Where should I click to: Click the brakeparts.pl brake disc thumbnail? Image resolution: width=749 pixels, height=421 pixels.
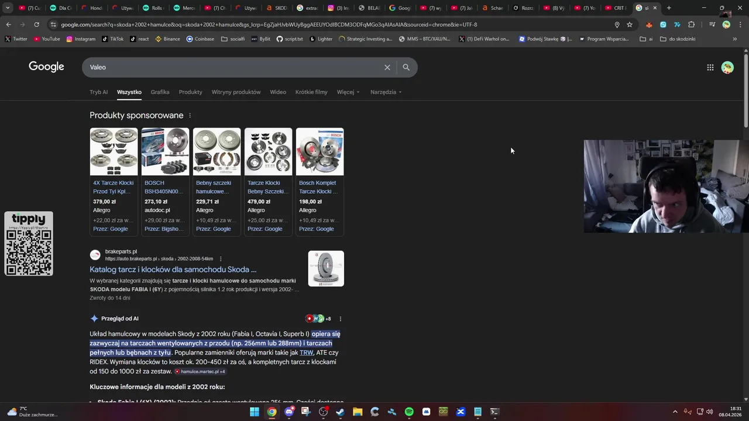[326, 268]
